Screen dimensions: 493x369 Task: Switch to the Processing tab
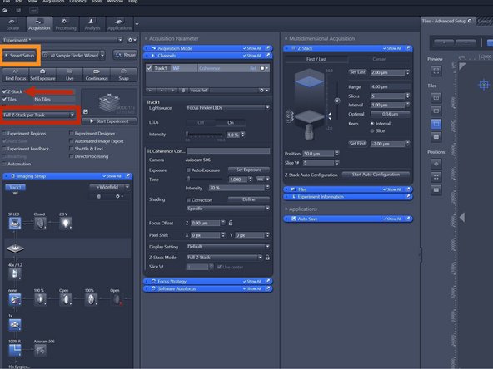[66, 24]
